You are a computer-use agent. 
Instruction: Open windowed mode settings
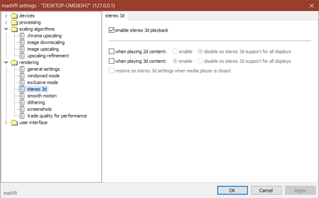43,76
